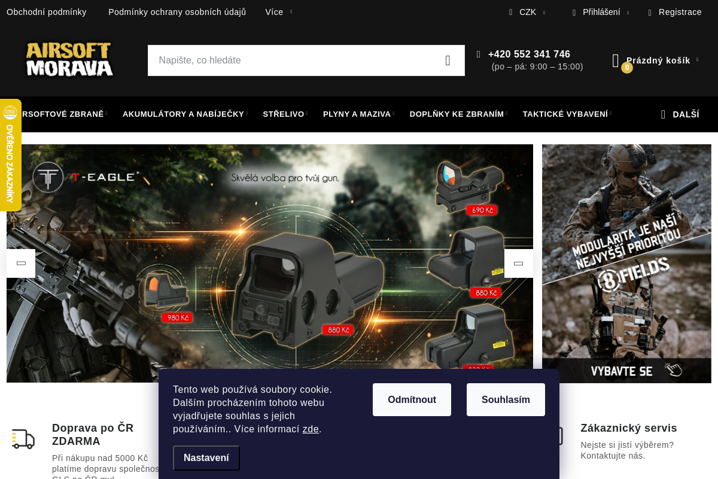The width and height of the screenshot is (718, 479).
Task: Go to next banner slide
Action: (x=519, y=263)
